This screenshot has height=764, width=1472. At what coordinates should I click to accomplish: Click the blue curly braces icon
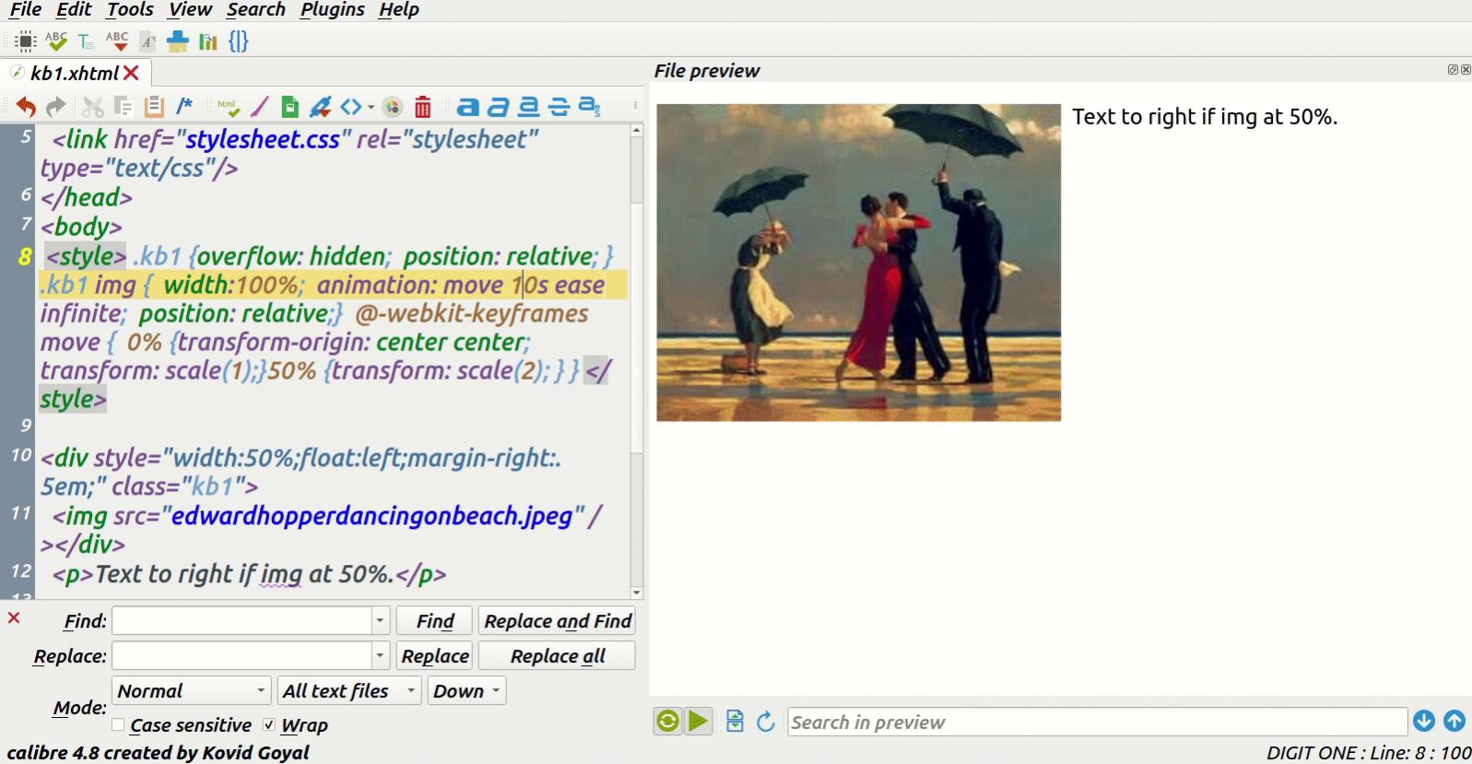(x=239, y=41)
